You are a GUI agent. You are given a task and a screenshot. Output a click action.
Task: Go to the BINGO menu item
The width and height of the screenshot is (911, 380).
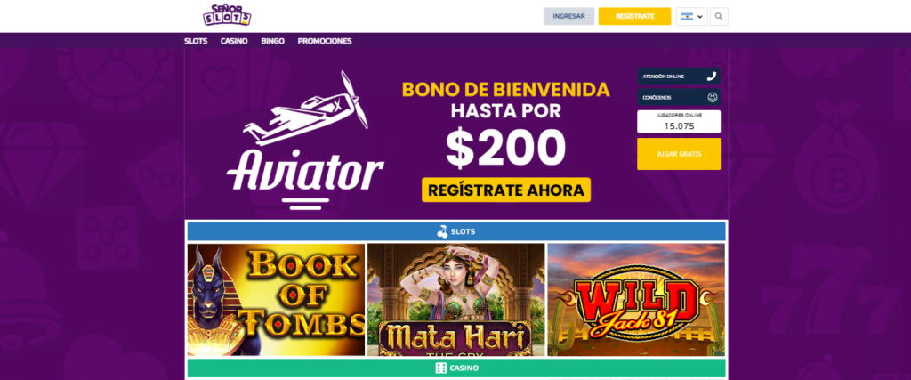coord(272,41)
